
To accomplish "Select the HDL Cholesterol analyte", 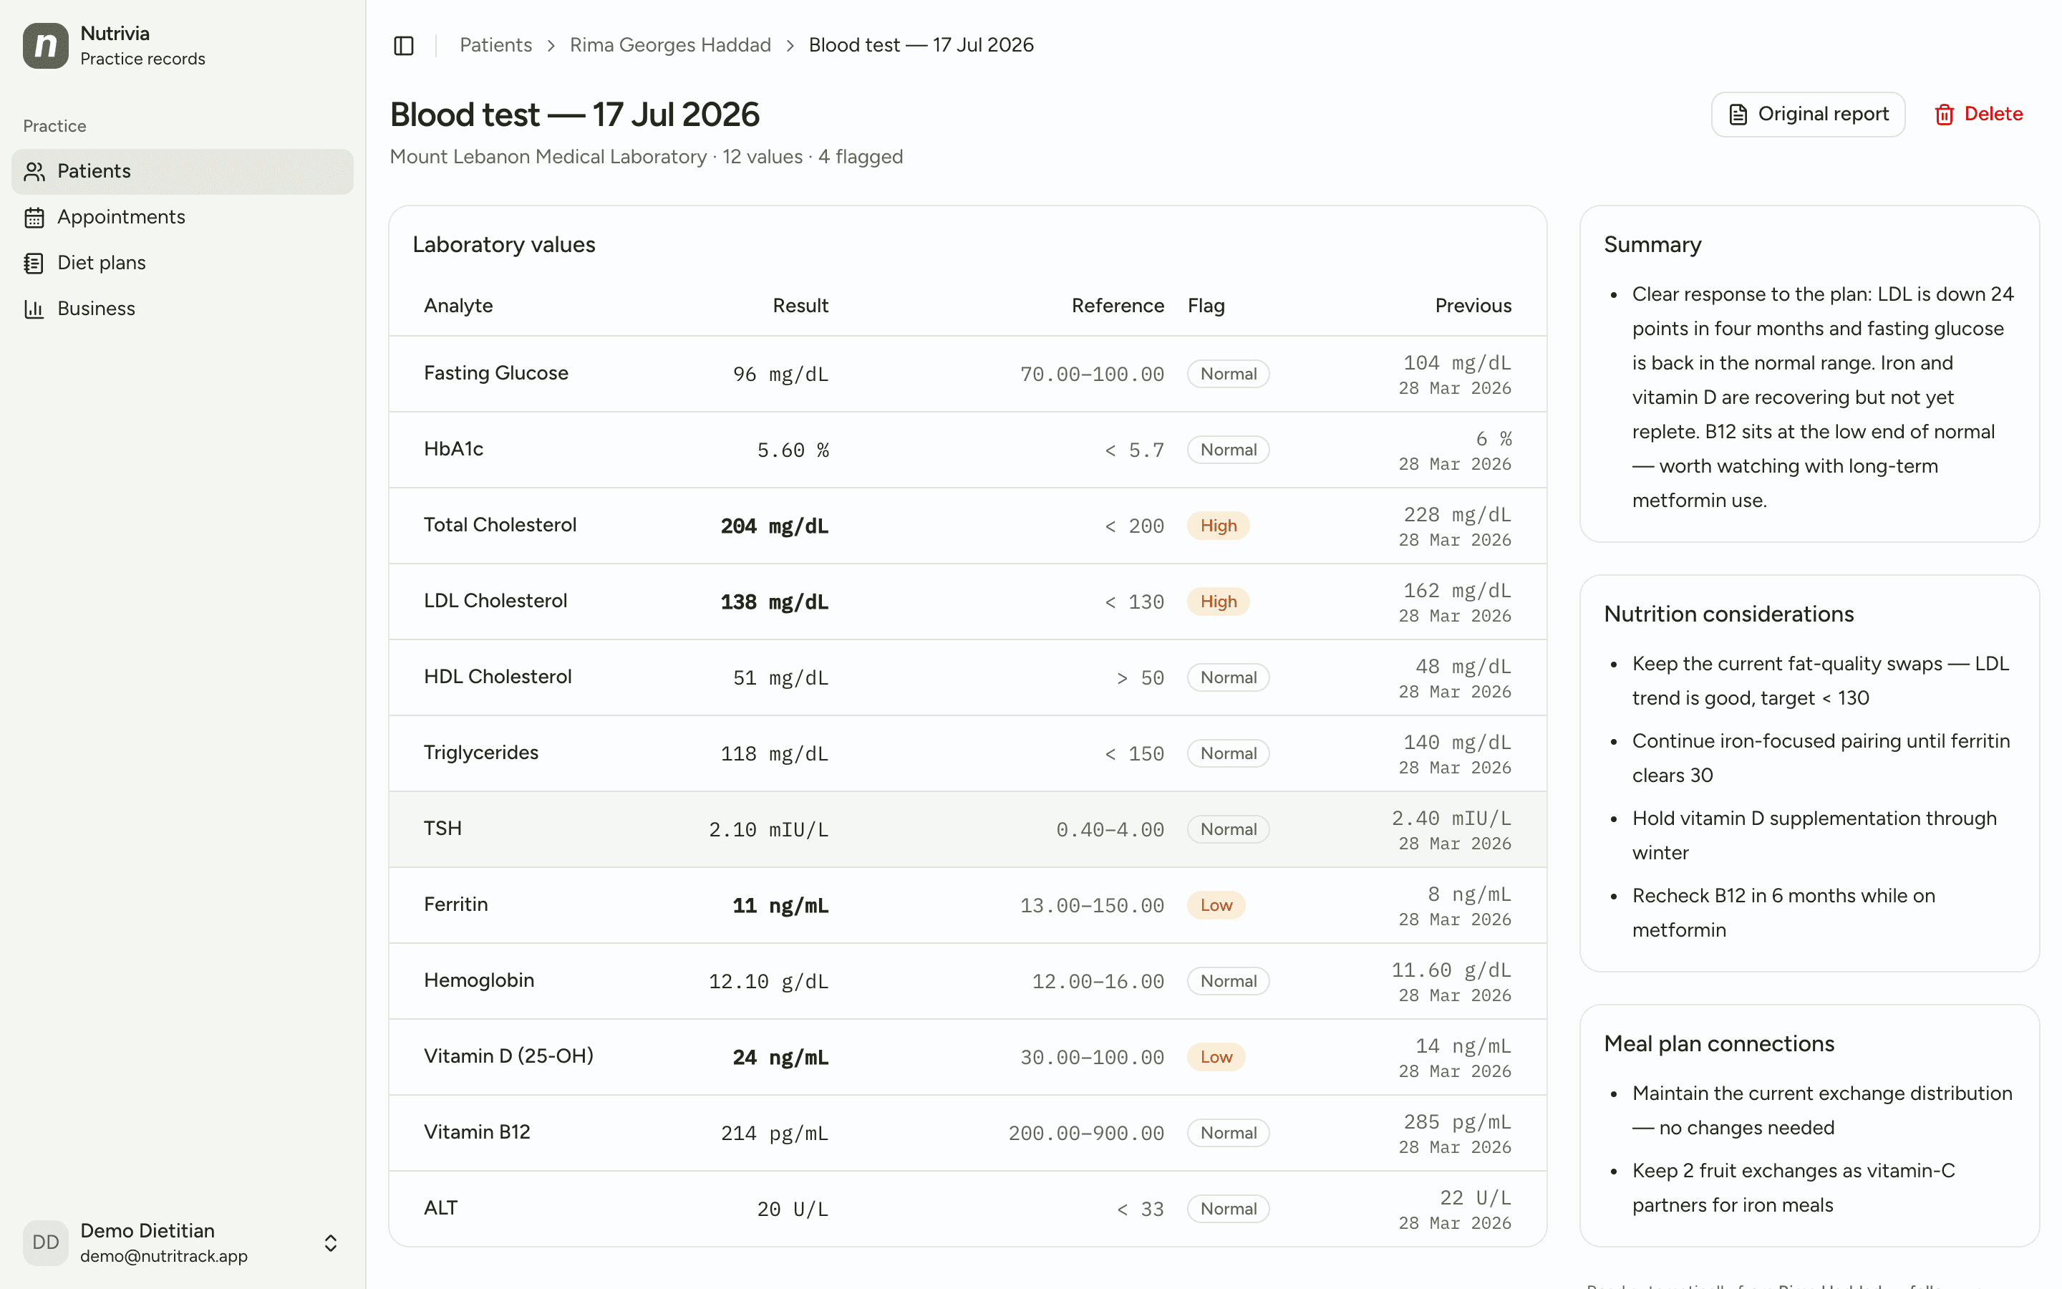I will pyautogui.click(x=498, y=677).
